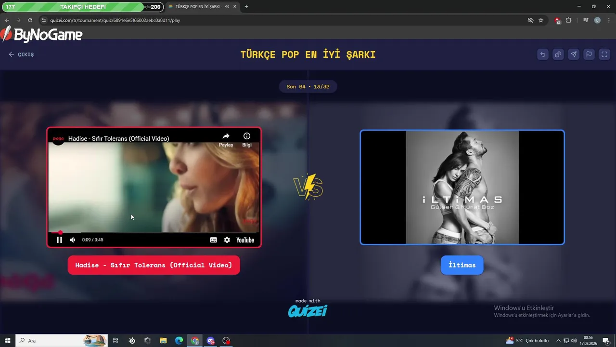Open the taskbar clock and date
The image size is (616, 347).
click(588, 341)
